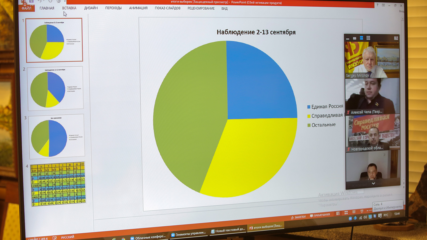Show single speaker view in video panel

pos(354,38)
